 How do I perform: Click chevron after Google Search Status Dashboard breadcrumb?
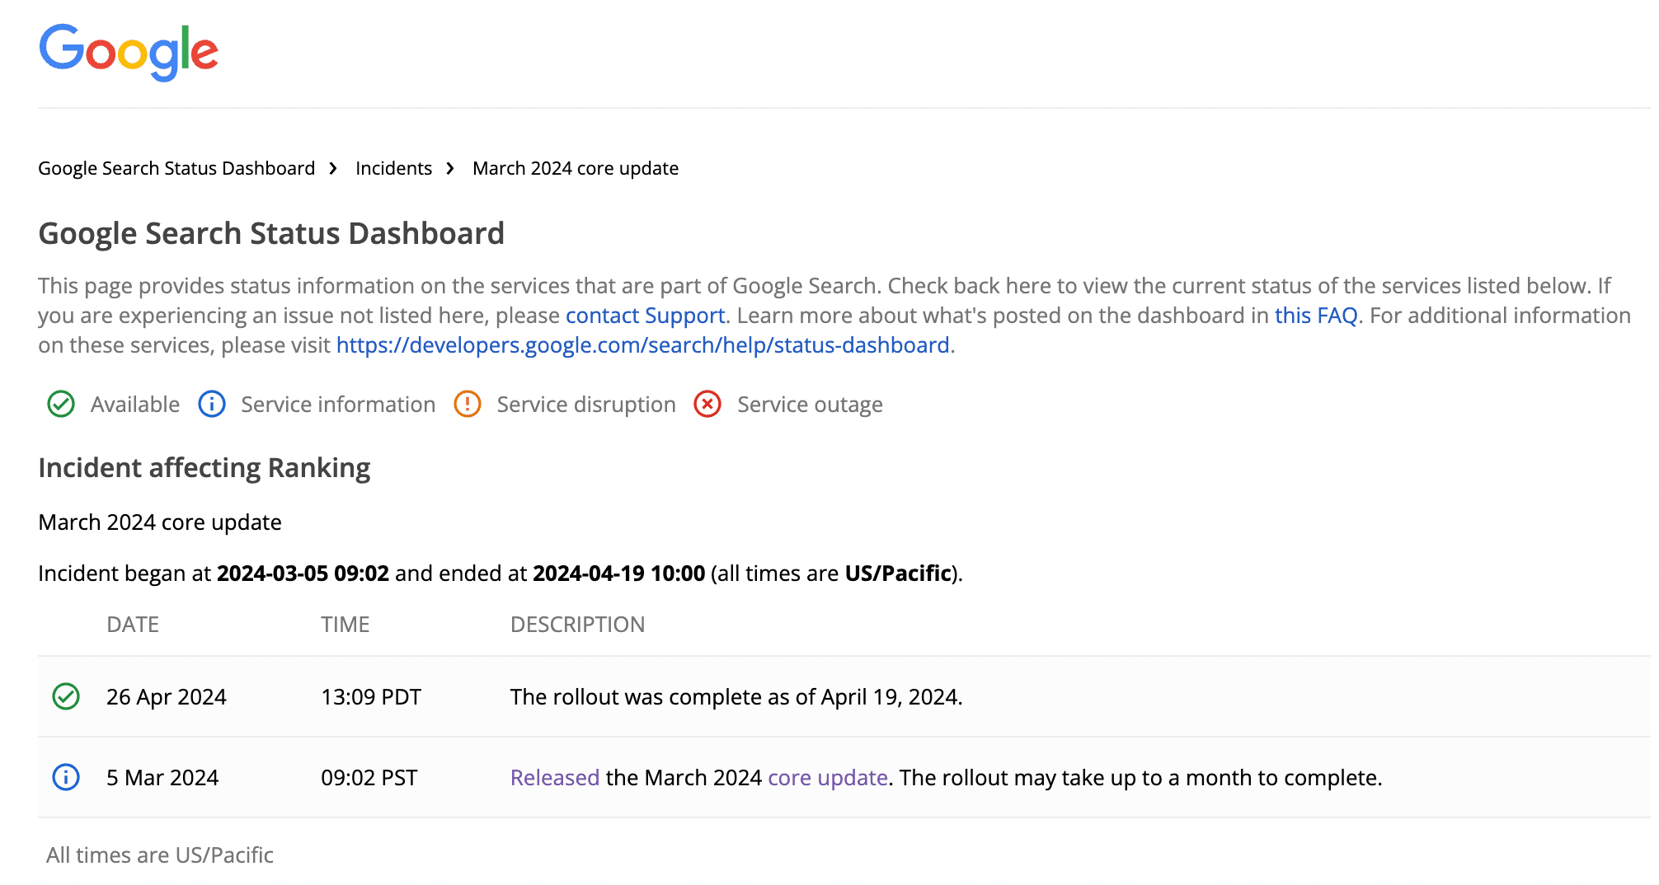[x=333, y=168]
